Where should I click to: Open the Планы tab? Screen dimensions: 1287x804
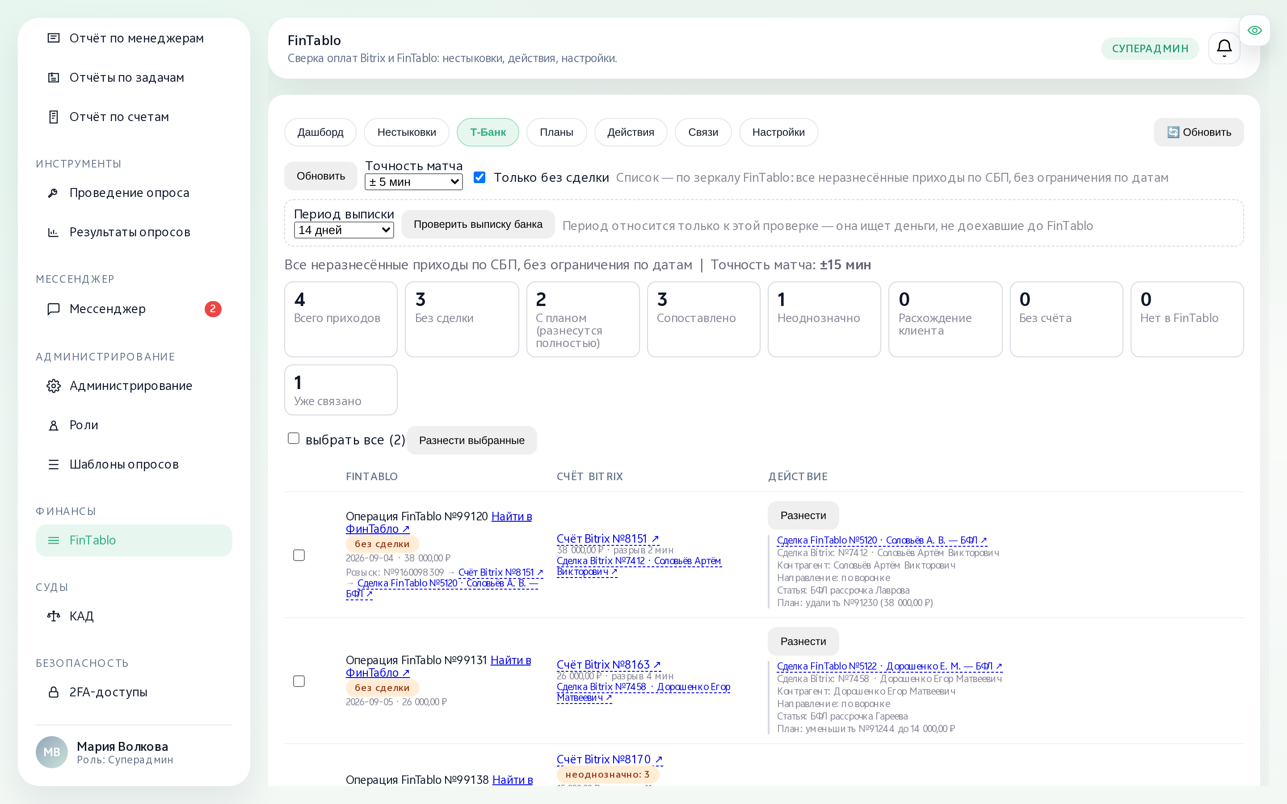point(556,132)
